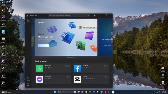Open the Forza Motorsport 7 desktop shortcut
Image resolution: width=168 pixels, height=94 pixels.
pos(3,40)
